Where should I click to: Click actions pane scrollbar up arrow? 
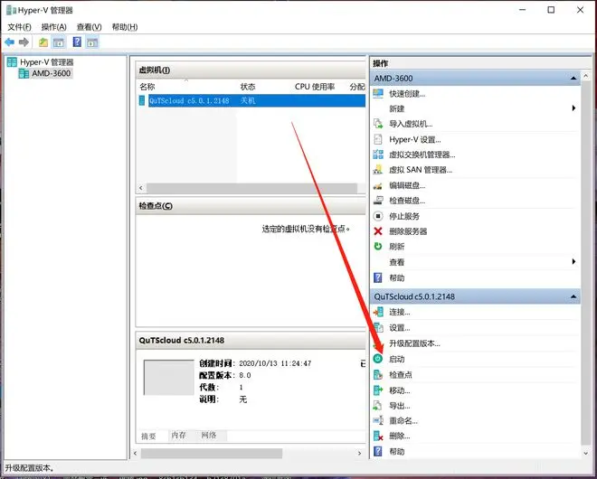[585, 76]
